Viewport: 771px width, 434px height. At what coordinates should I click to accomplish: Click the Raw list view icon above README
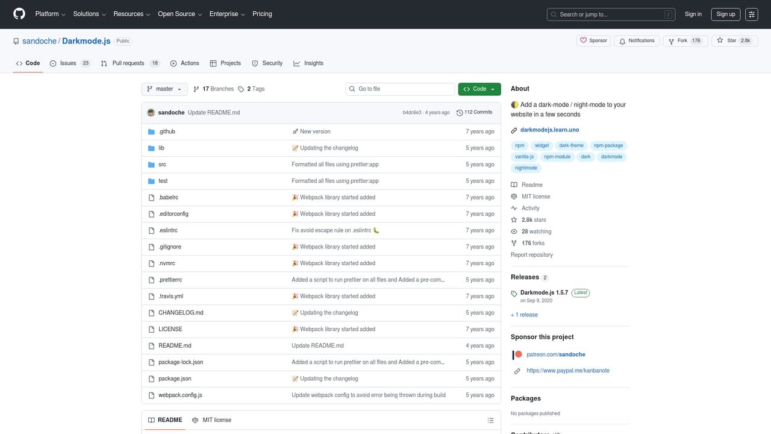(490, 420)
